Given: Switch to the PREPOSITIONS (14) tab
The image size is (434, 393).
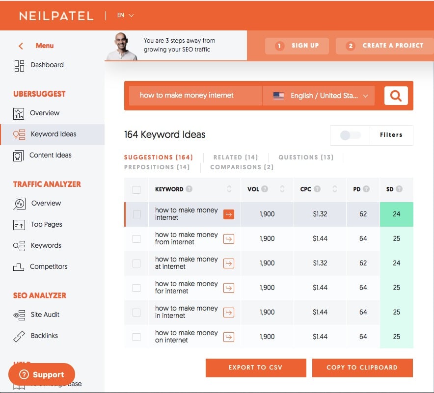Looking at the screenshot, I should pos(157,167).
